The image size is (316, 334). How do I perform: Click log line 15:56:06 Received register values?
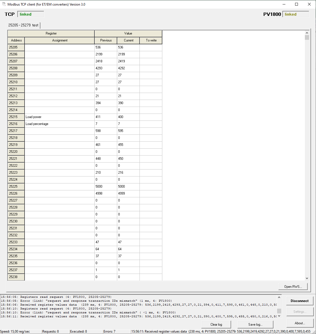pos(139,305)
